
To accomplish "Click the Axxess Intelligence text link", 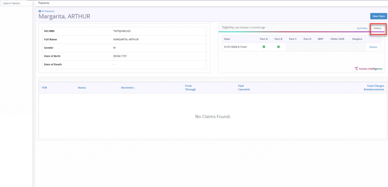I will [x=371, y=69].
